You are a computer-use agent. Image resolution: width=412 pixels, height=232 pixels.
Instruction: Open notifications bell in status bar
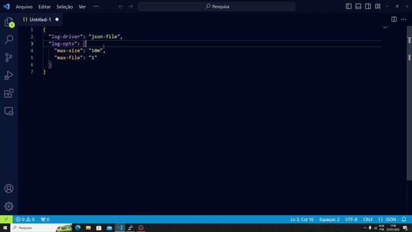(x=404, y=219)
